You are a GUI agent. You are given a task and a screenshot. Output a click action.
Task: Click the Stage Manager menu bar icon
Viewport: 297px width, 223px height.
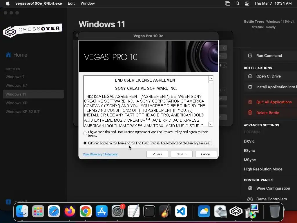(x=227, y=3)
